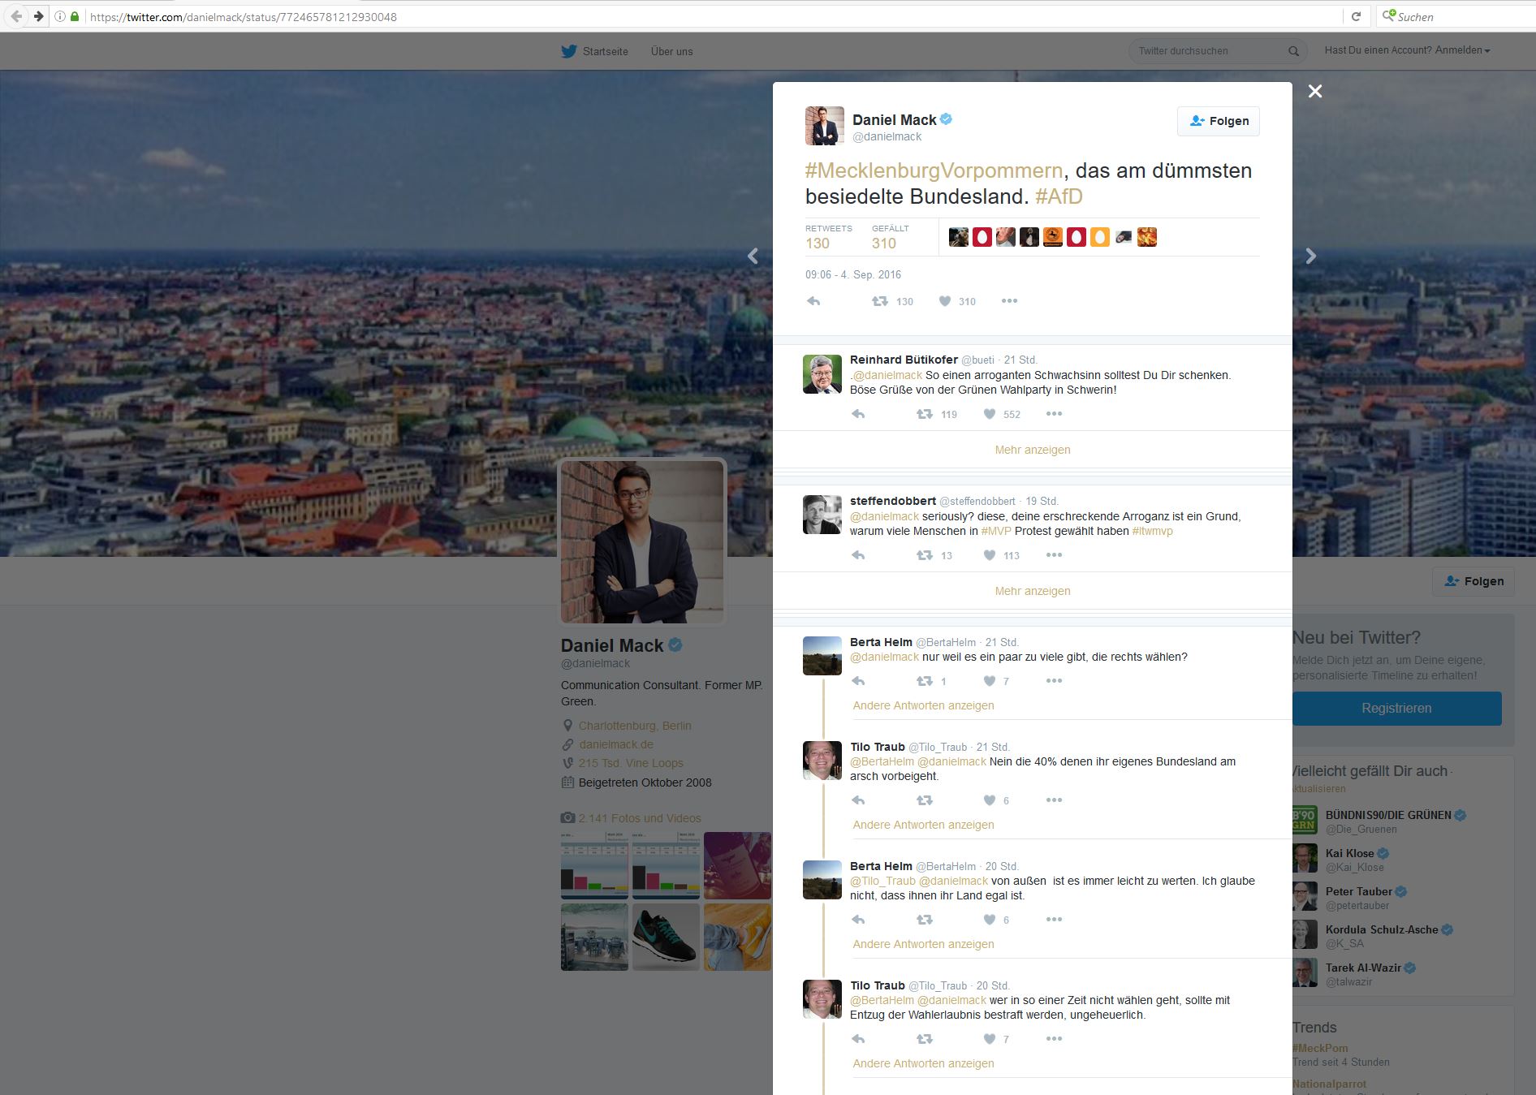Show other replies under Tilo Traub's 21 Std. tweet
This screenshot has height=1095, width=1536.
pos(923,825)
